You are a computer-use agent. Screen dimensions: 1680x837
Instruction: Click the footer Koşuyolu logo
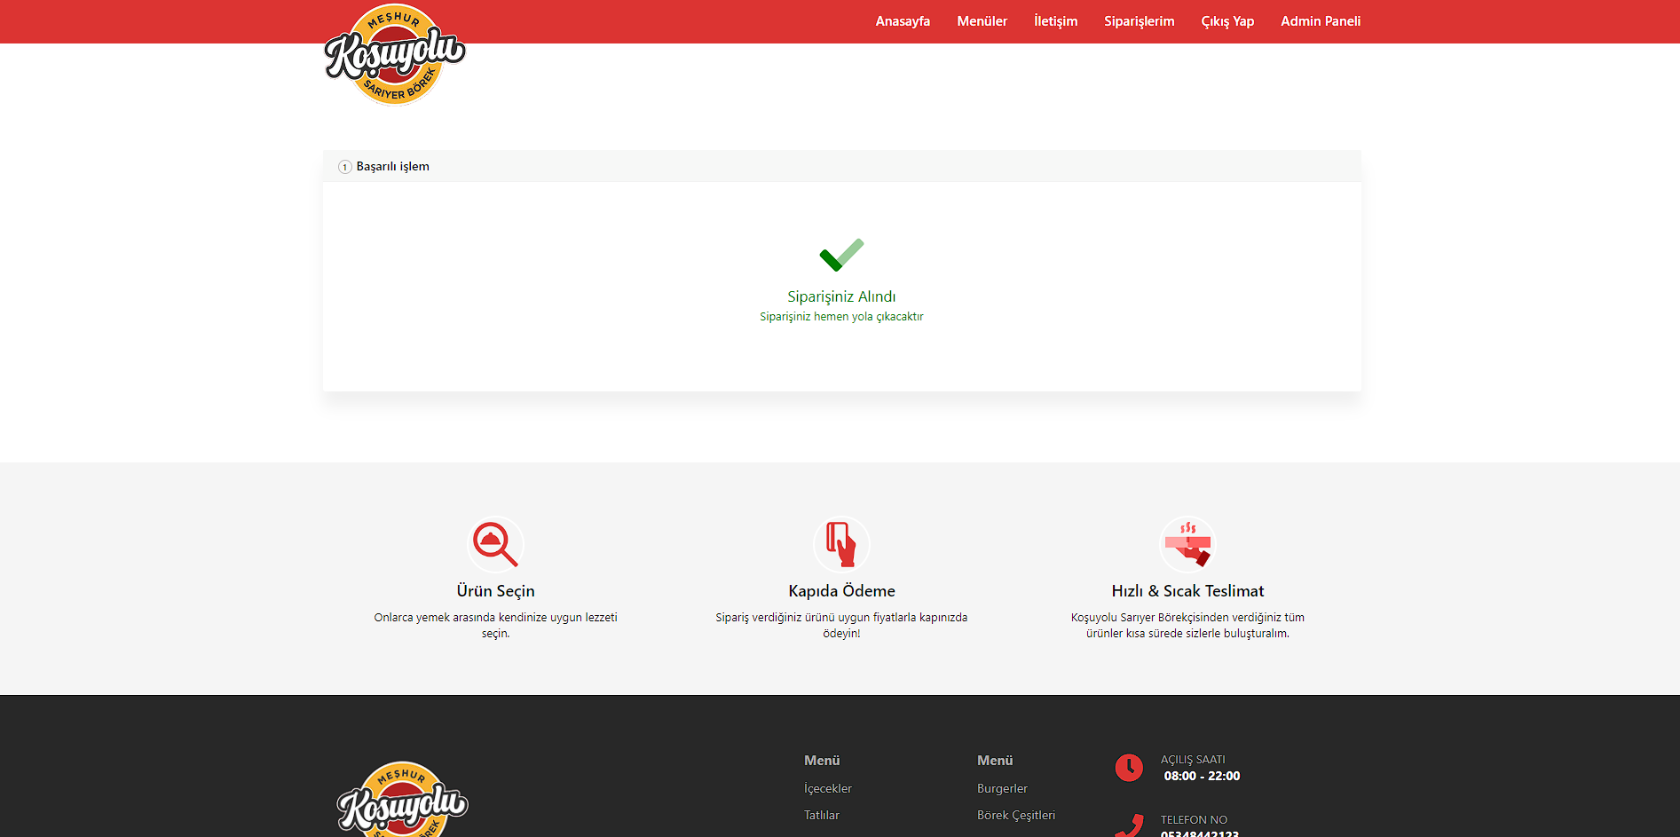(x=402, y=801)
